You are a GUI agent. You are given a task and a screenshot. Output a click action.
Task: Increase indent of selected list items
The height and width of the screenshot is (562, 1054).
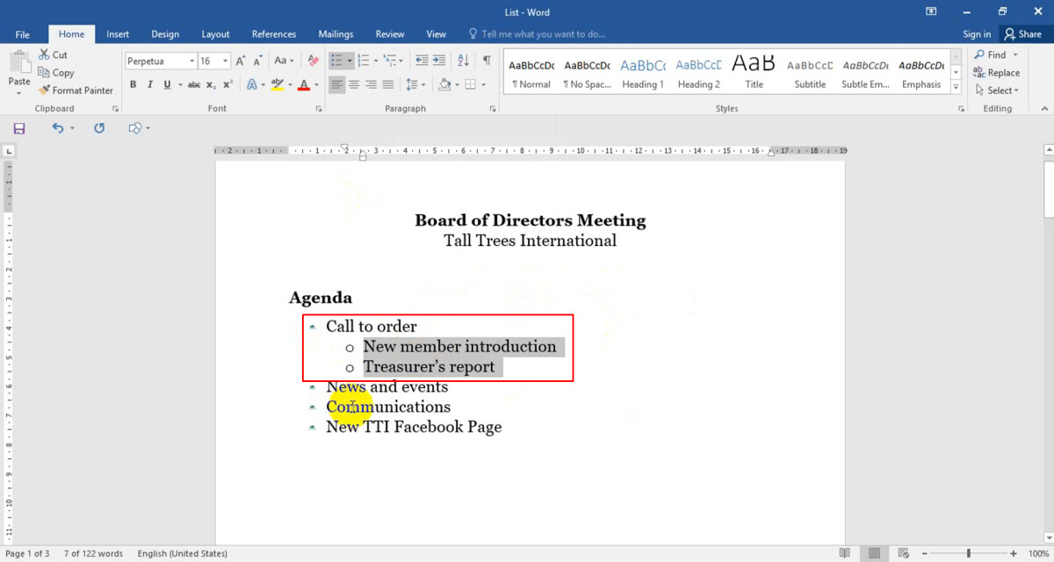pyautogui.click(x=439, y=61)
